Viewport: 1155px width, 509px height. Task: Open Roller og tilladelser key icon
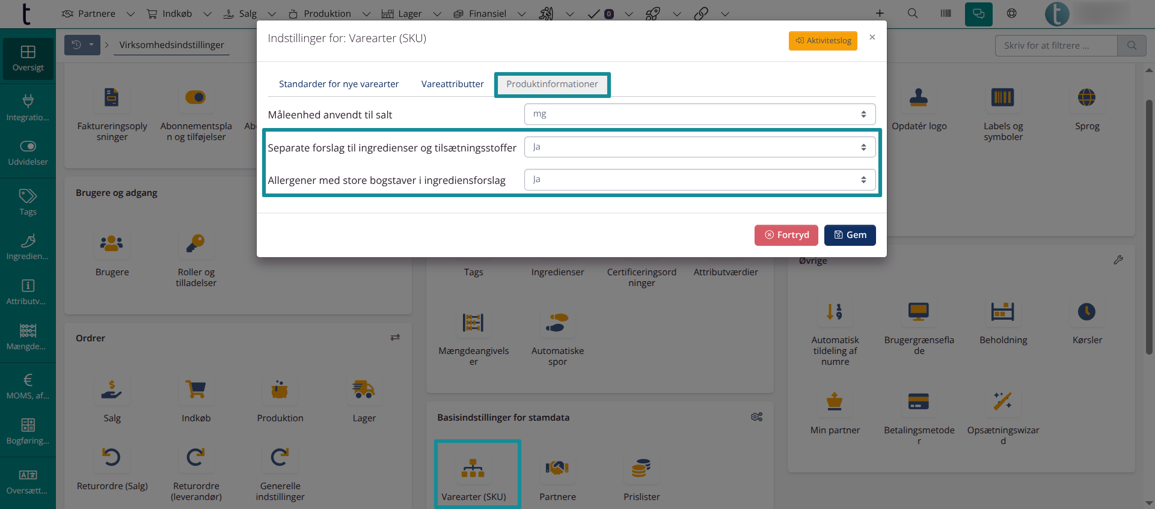pos(196,243)
